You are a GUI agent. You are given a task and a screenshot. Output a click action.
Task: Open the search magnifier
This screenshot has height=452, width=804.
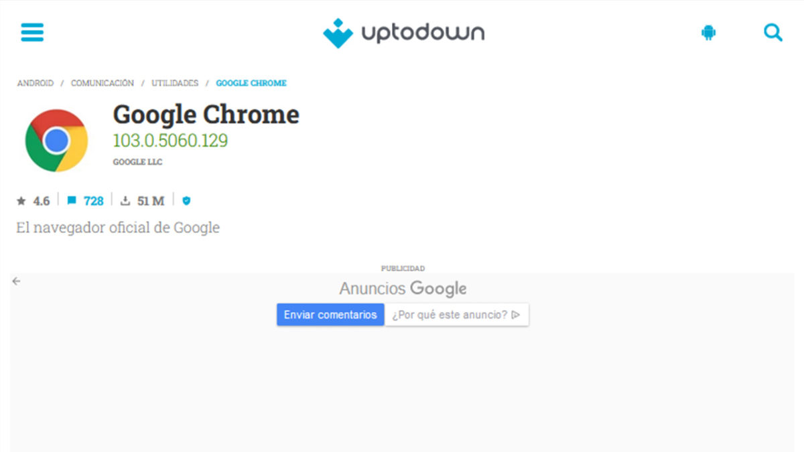tap(773, 32)
